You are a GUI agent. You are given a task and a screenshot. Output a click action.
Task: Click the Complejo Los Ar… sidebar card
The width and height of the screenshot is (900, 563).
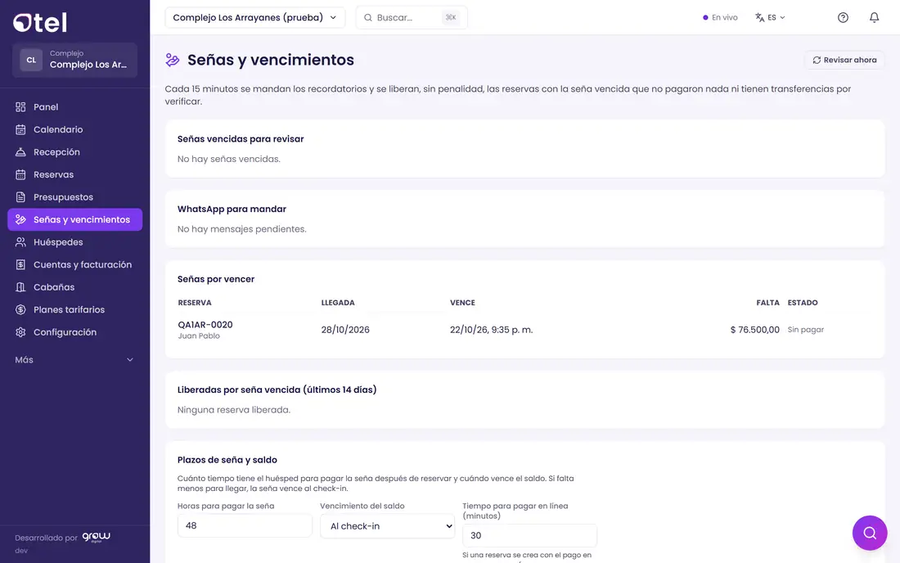click(74, 60)
